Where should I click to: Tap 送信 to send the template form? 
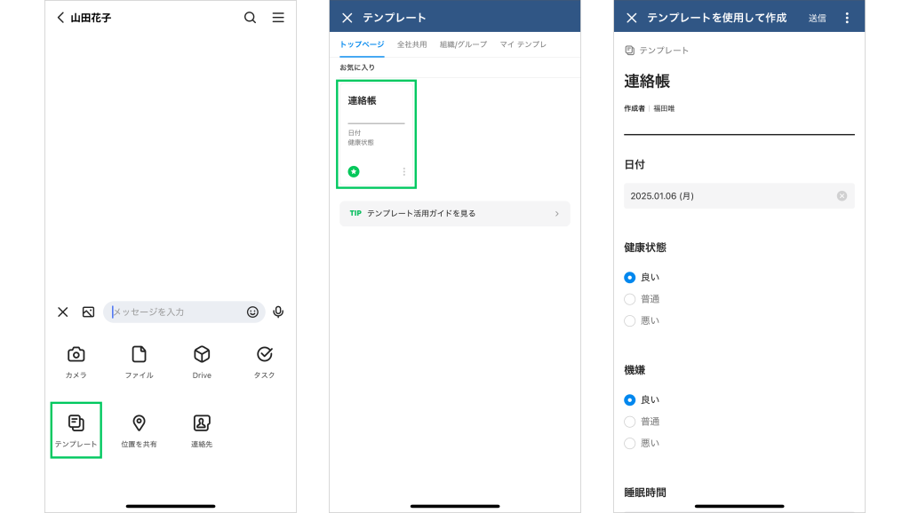(817, 17)
